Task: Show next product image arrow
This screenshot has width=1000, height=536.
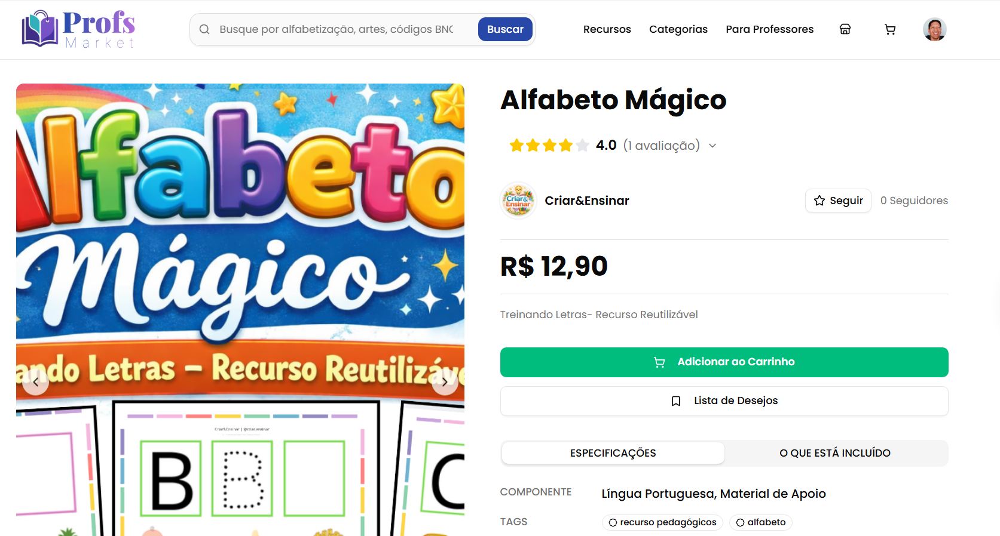Action: (445, 382)
